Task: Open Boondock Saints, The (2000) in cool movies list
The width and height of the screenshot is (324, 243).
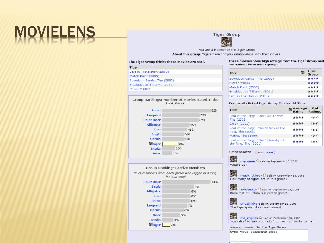Action: coord(152,80)
